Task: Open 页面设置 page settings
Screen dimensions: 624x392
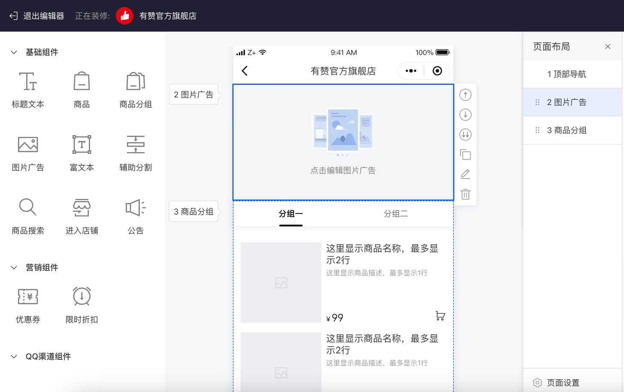Action: coord(563,383)
